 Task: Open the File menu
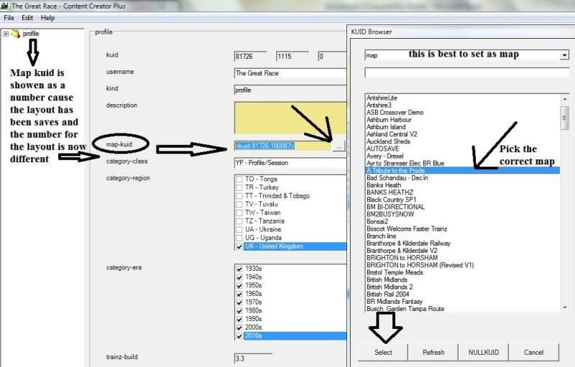coord(9,17)
